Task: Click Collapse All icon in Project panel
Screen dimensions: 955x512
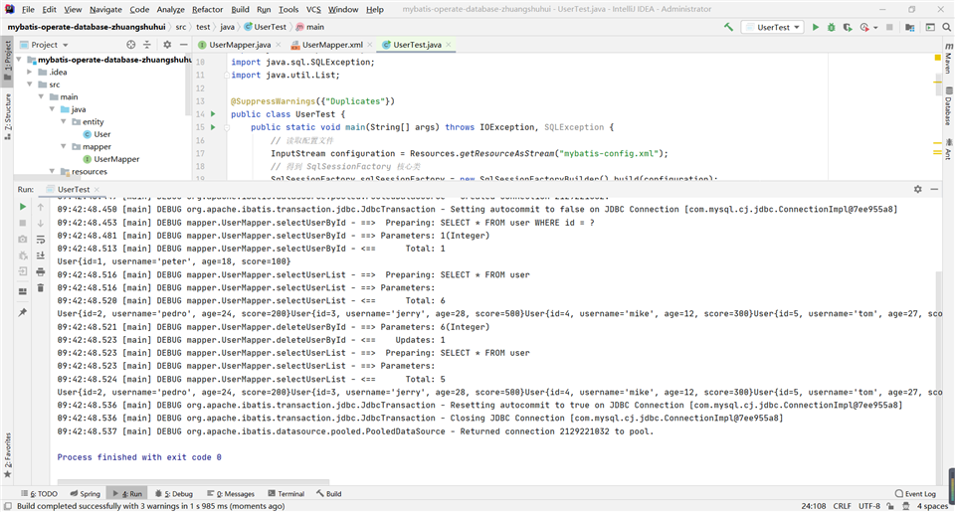Action: pyautogui.click(x=147, y=45)
